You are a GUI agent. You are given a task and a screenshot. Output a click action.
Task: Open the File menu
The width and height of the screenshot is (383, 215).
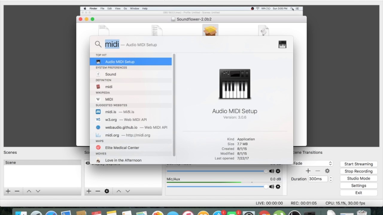coord(102,9)
